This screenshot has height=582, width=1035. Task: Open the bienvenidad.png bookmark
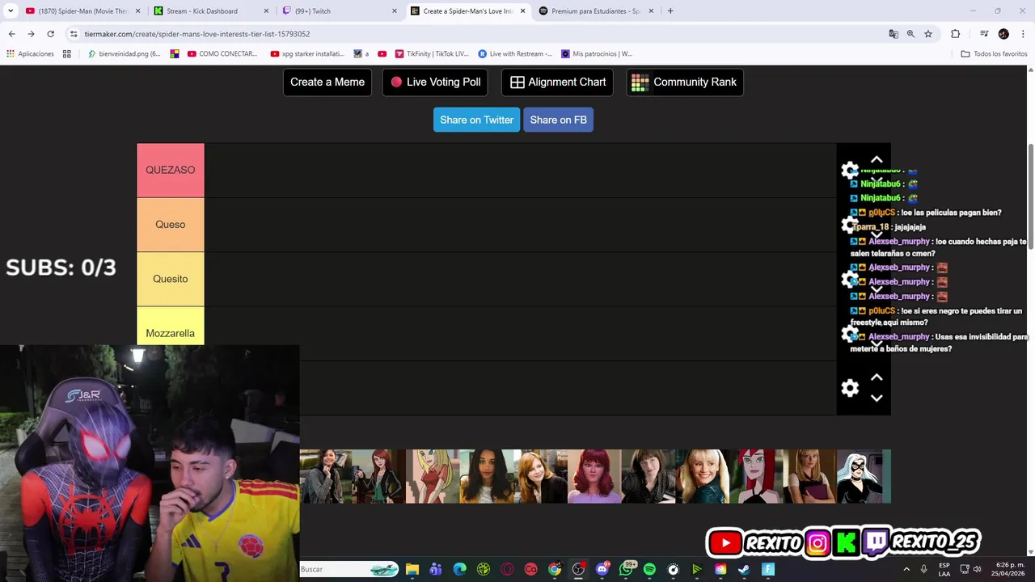[124, 54]
